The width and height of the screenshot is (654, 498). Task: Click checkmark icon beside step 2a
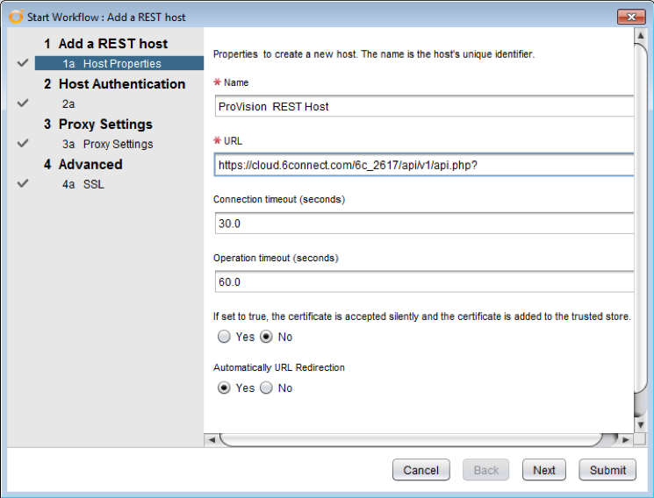[23, 103]
